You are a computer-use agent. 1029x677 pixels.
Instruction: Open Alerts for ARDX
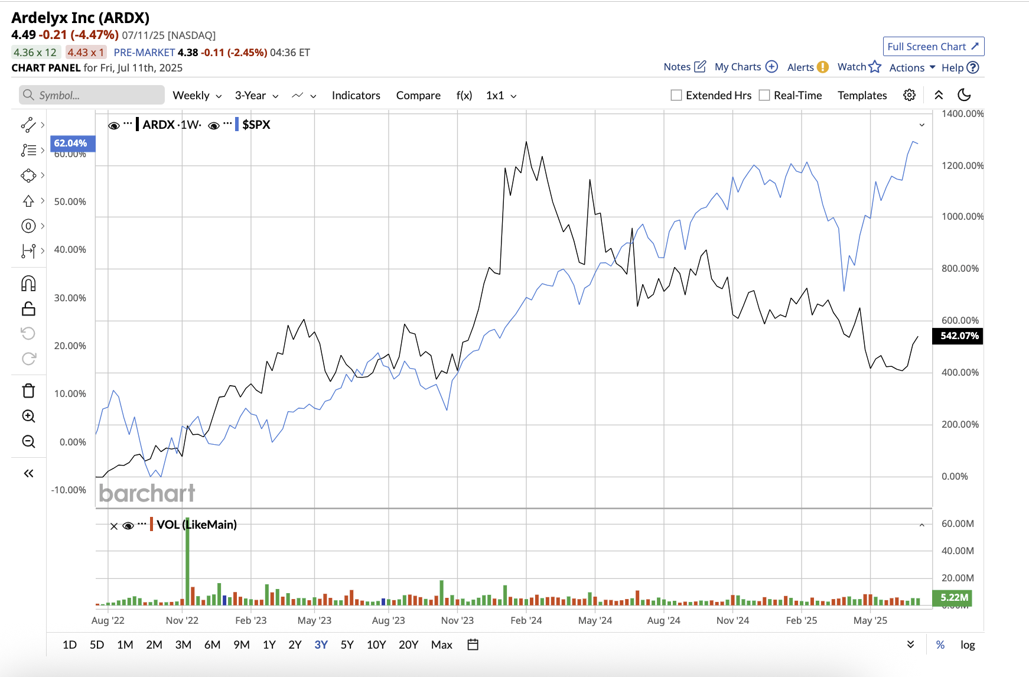pyautogui.click(x=807, y=67)
